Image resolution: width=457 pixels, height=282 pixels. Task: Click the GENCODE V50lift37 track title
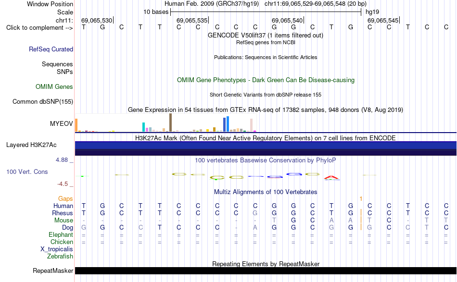266,36
